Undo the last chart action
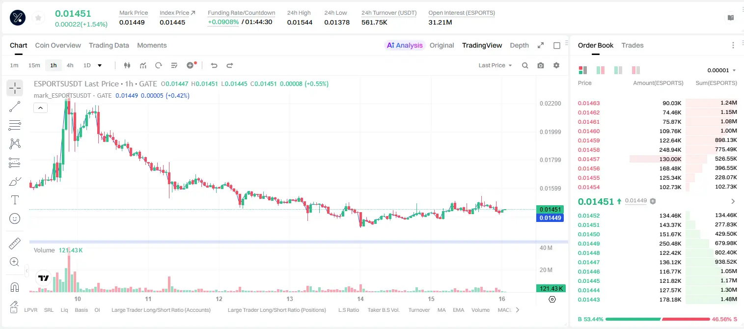This screenshot has height=329, width=744. click(214, 65)
